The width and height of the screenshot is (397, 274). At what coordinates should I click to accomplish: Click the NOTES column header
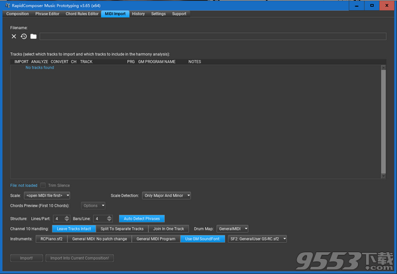[x=195, y=62]
